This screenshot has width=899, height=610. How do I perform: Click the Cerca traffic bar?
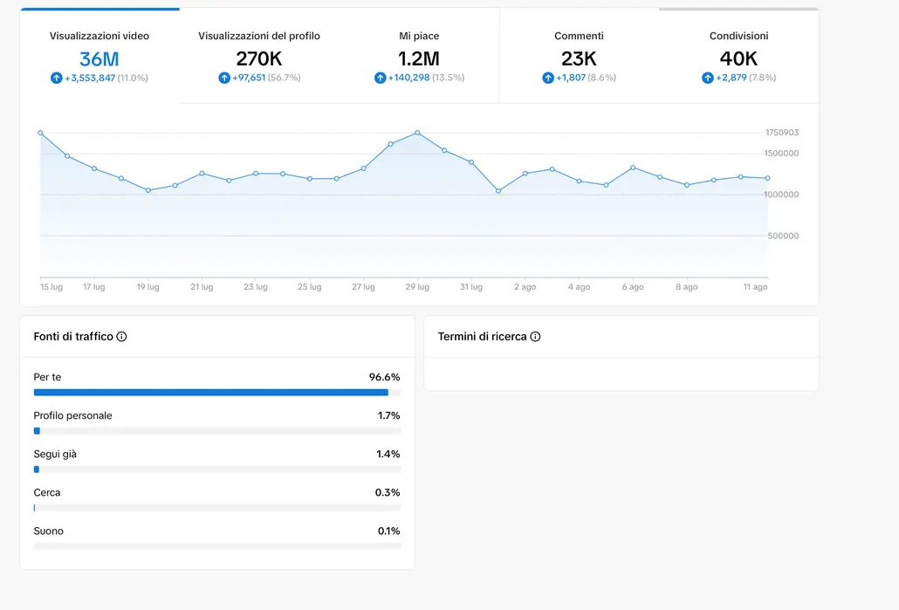(217, 508)
